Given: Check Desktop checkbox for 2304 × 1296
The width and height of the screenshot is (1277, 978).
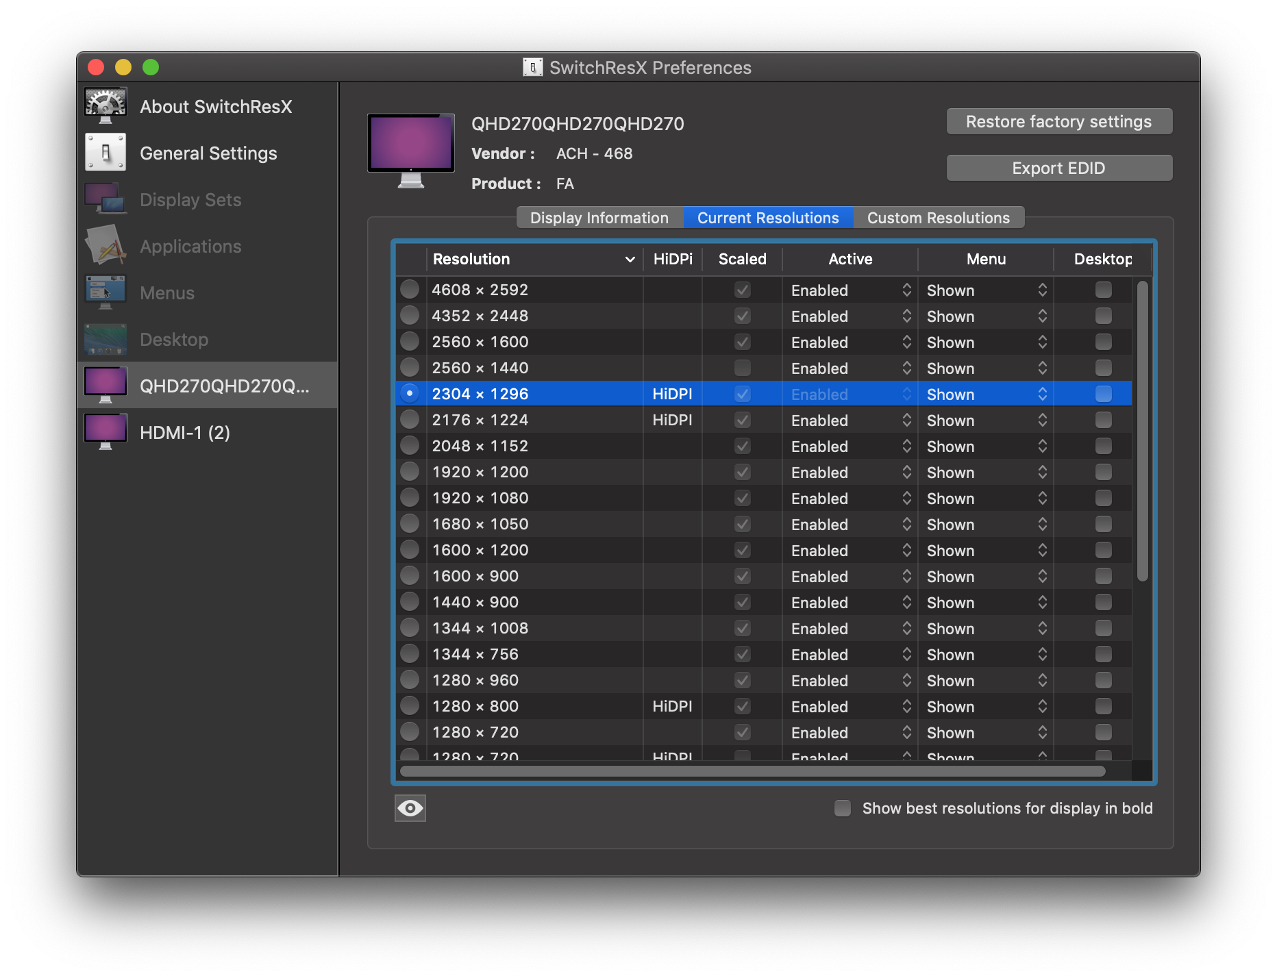Looking at the screenshot, I should tap(1104, 394).
